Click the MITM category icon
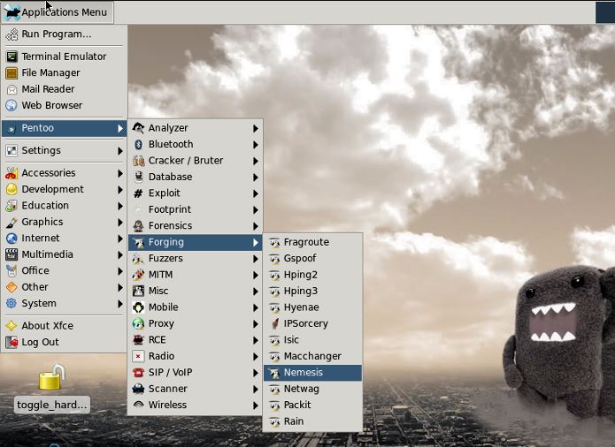Viewport: 615px width, 447px height. 138,275
